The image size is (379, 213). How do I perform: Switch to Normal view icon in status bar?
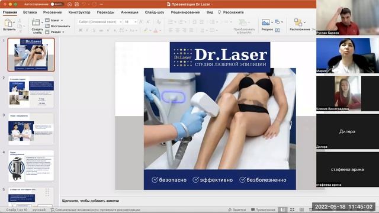click(x=282, y=210)
